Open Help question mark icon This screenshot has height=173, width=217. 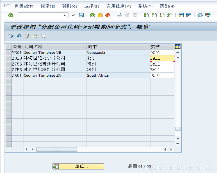point(200,15)
